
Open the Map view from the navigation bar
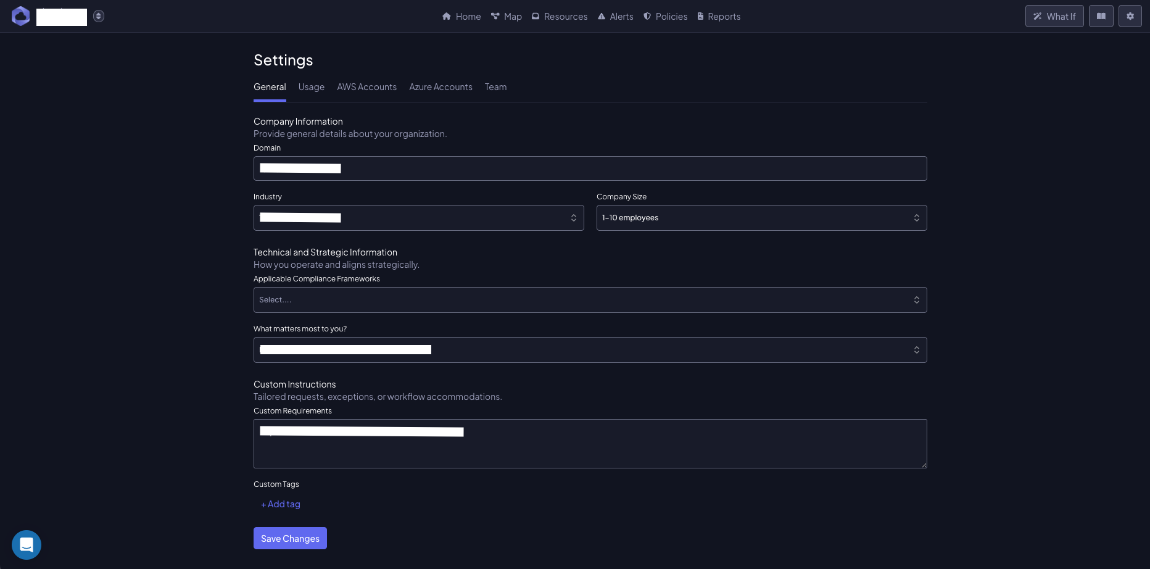pos(507,16)
